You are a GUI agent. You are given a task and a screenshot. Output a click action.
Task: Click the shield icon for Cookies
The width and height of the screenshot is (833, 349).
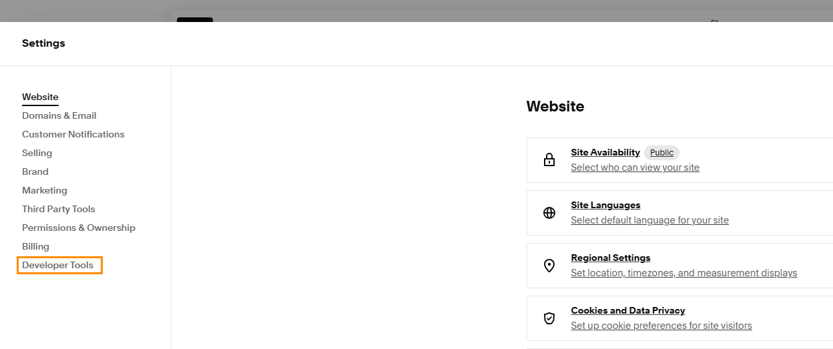point(549,318)
